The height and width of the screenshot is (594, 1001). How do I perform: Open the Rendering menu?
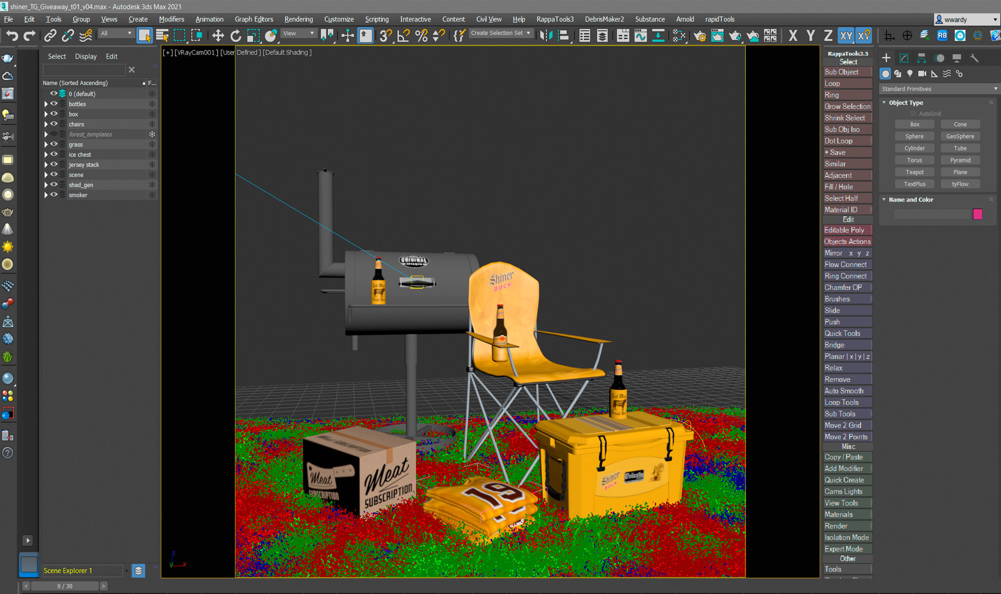(298, 19)
